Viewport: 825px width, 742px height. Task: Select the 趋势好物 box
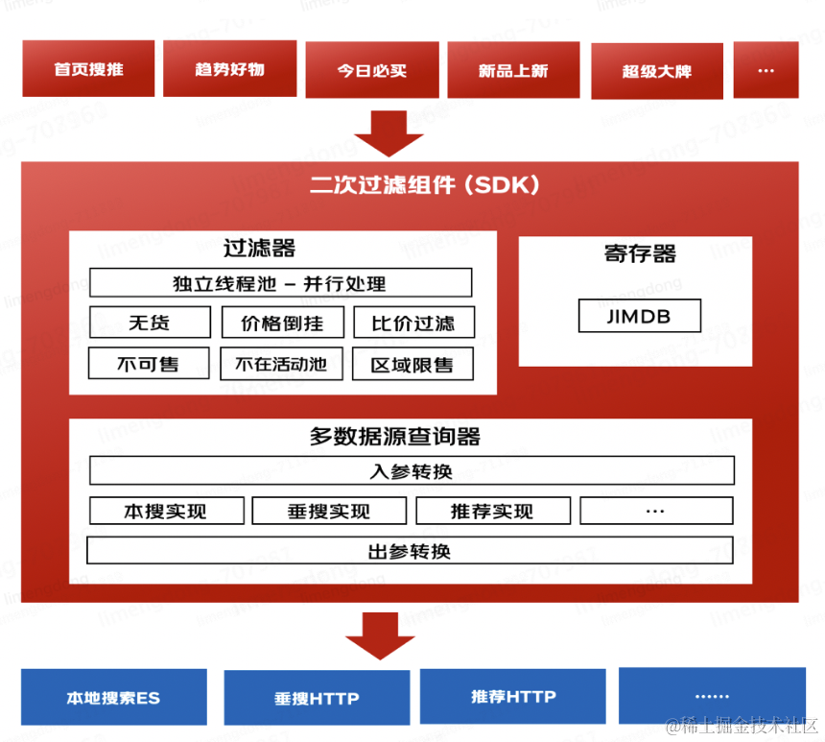[x=230, y=68]
